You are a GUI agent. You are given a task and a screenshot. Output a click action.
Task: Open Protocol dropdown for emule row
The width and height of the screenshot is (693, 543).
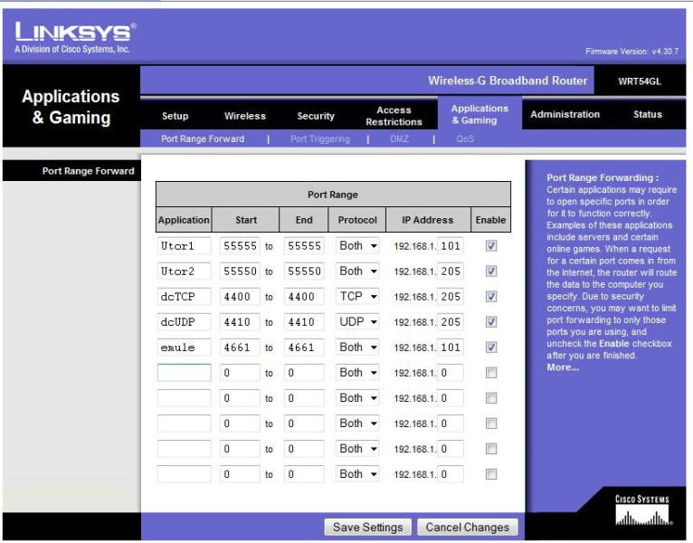pos(357,348)
